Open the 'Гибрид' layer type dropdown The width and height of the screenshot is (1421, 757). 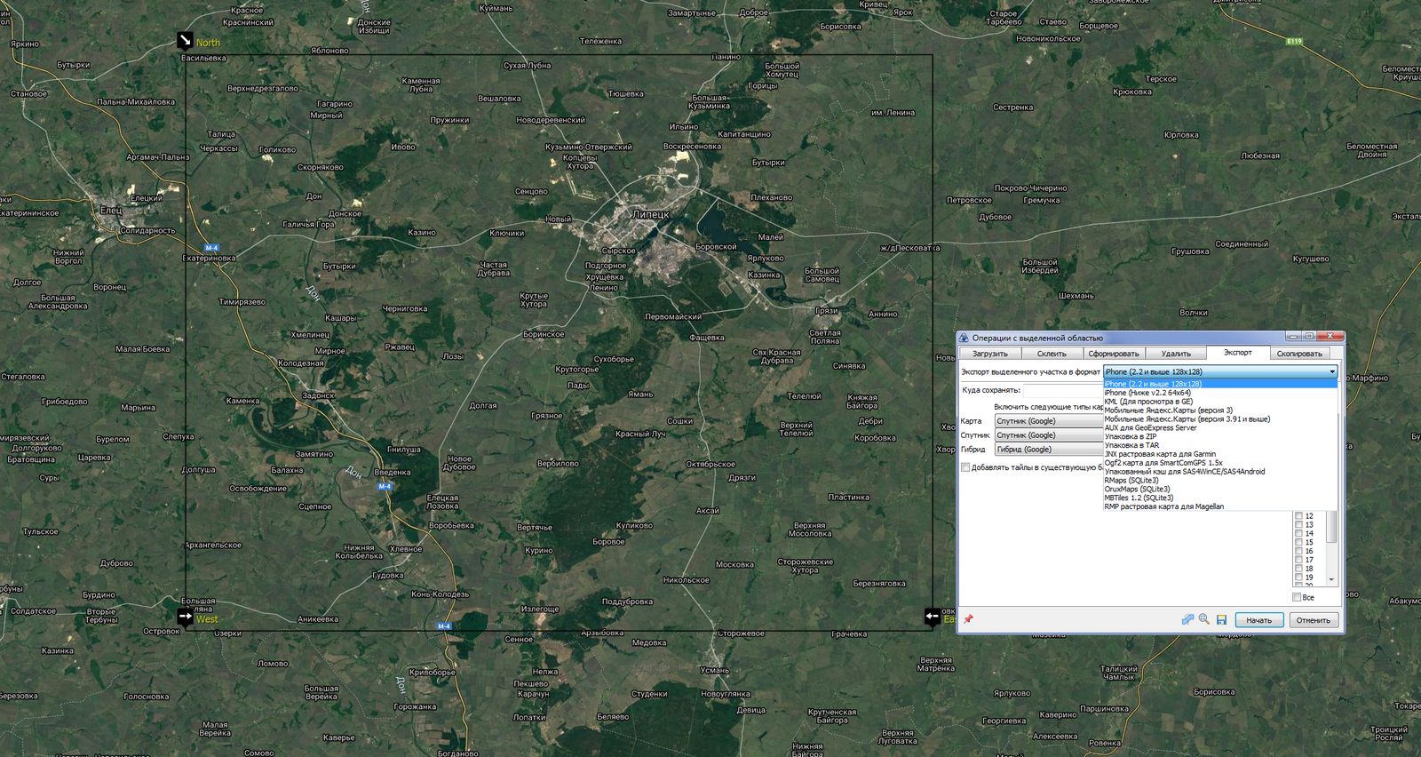[x=1048, y=450]
